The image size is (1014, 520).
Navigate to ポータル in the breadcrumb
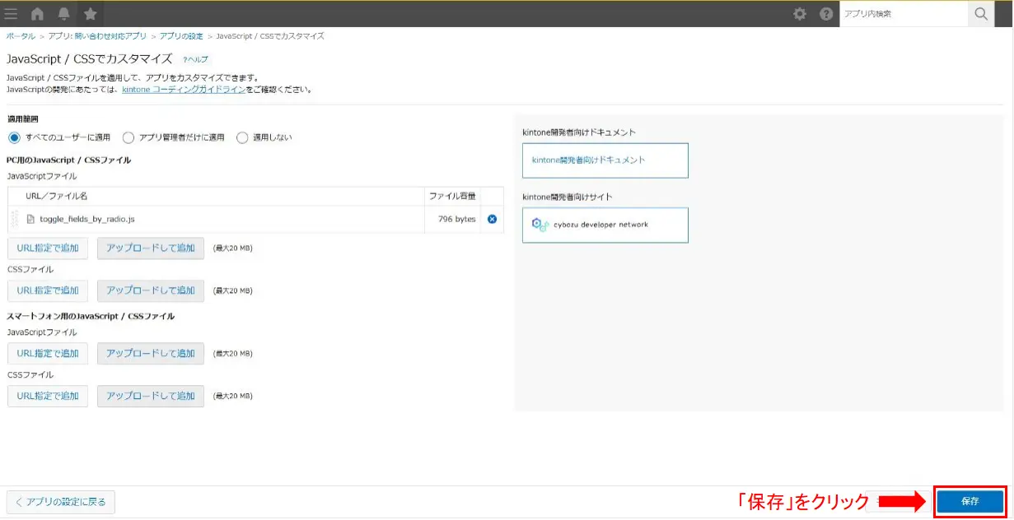pos(18,36)
